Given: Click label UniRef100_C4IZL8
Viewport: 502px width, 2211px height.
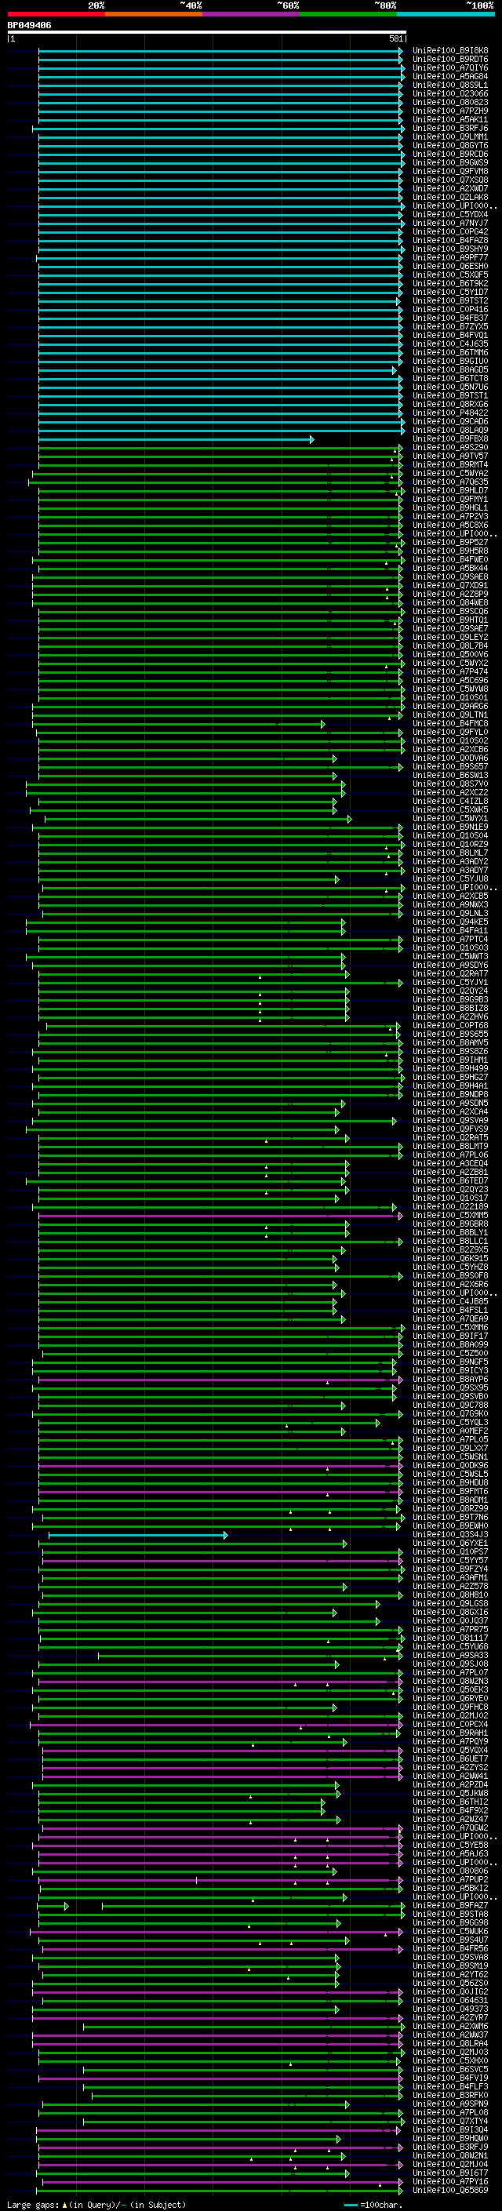Looking at the screenshot, I should click(449, 802).
